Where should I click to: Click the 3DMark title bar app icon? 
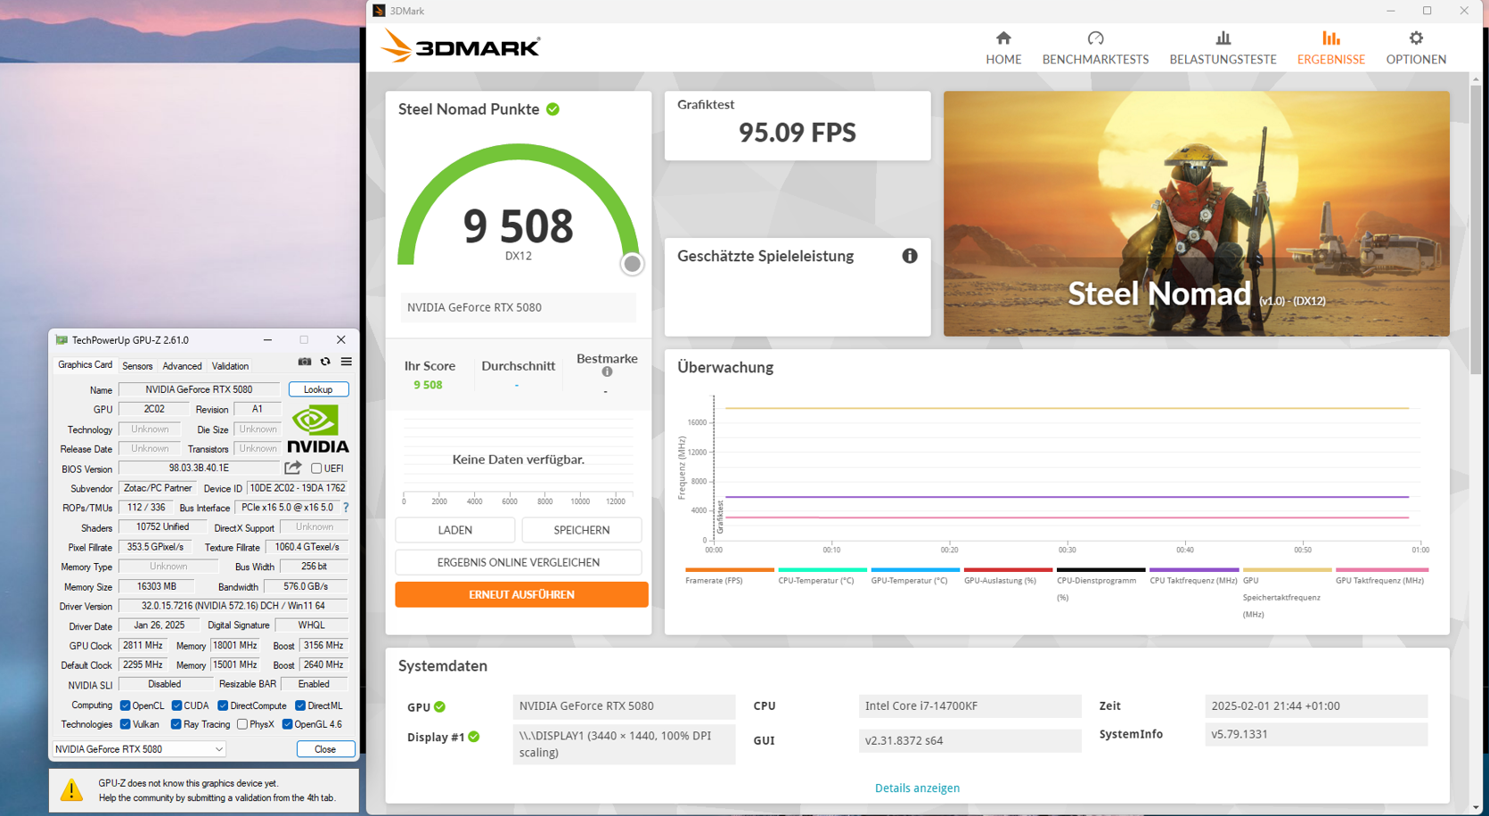379,11
